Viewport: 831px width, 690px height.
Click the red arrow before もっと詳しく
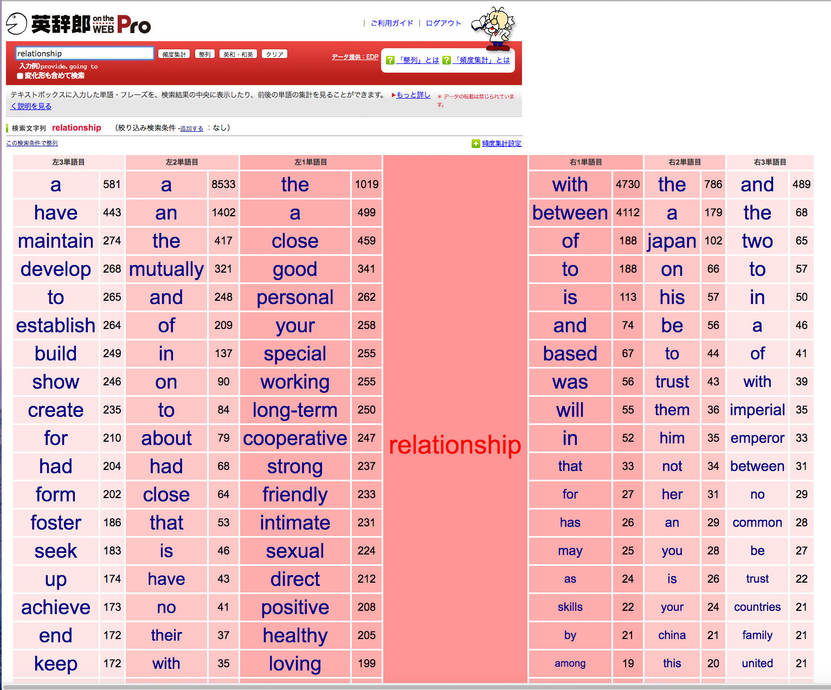tap(393, 95)
